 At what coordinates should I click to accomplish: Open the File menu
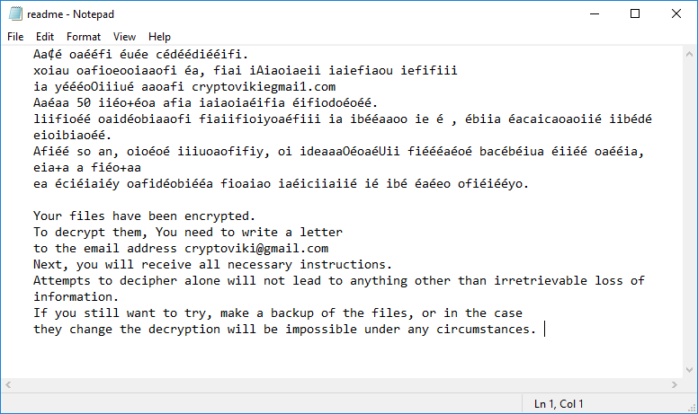click(x=15, y=37)
